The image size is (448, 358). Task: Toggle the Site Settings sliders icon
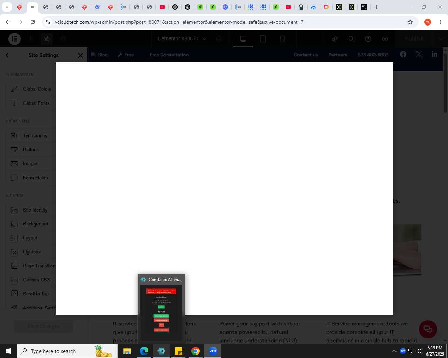tap(47, 39)
